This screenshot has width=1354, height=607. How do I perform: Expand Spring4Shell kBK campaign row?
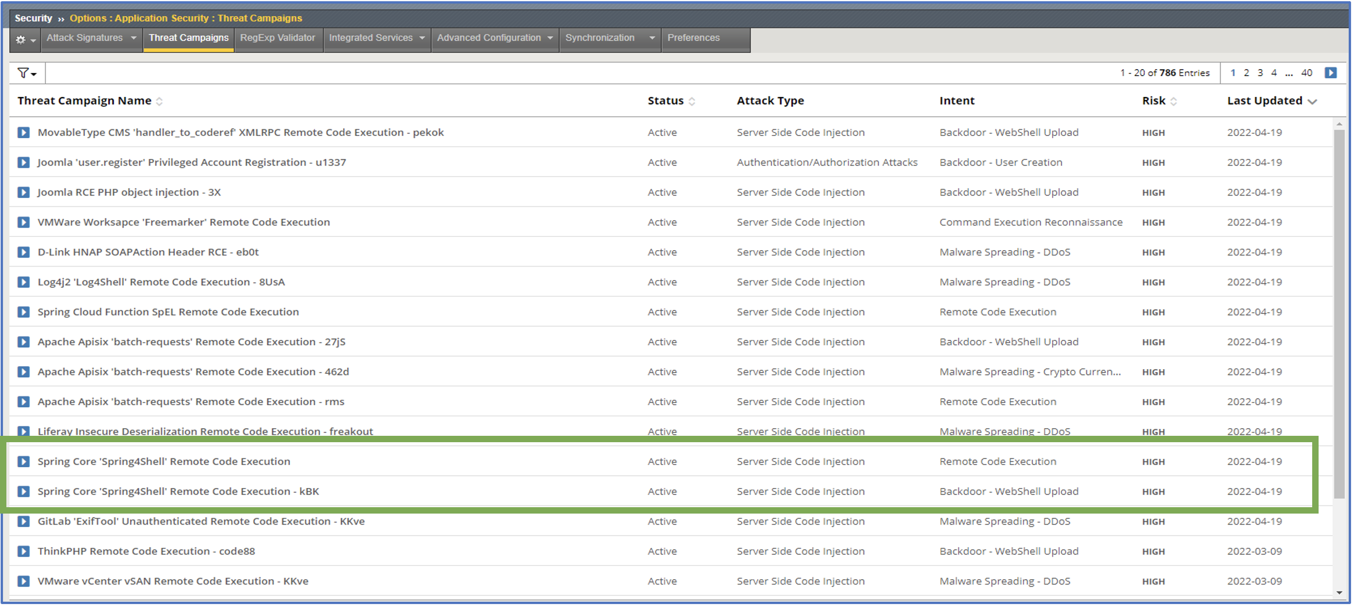tap(23, 492)
